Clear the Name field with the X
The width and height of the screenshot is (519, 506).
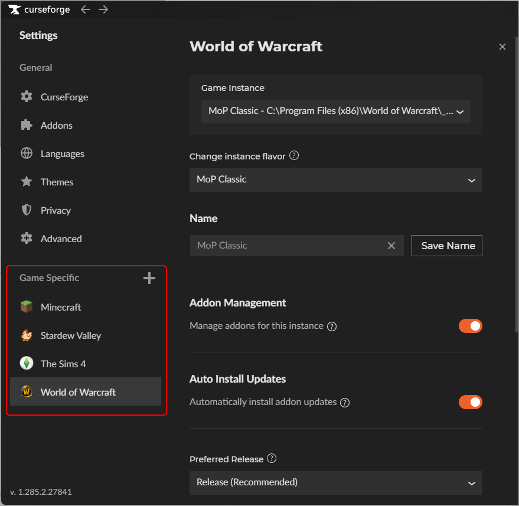391,246
